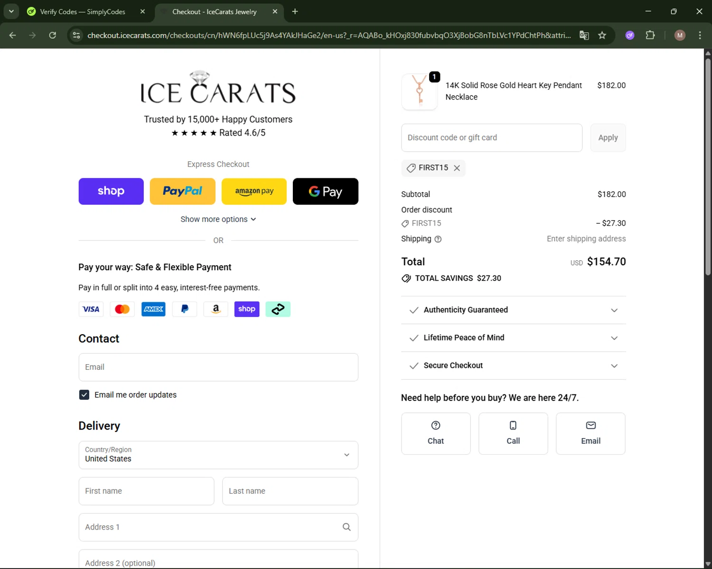
Task: Remove the FIRST15 discount code
Action: [457, 168]
